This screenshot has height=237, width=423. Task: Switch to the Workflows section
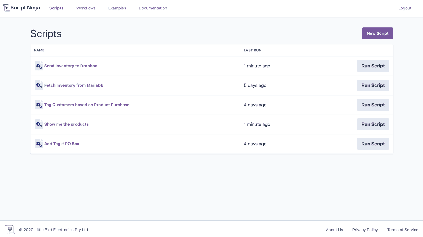coord(86,8)
